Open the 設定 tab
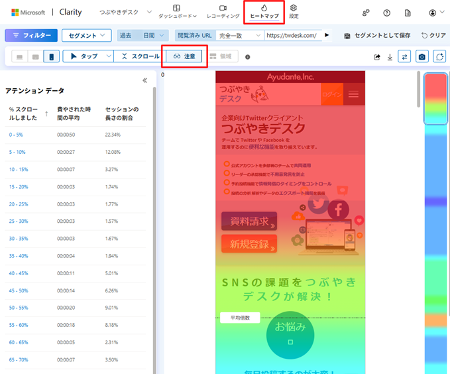Image resolution: width=450 pixels, height=374 pixels. (294, 11)
